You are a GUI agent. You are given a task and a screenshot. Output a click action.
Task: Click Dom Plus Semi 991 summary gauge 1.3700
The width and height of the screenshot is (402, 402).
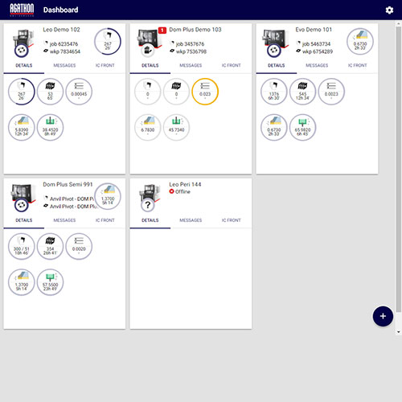[108, 196]
